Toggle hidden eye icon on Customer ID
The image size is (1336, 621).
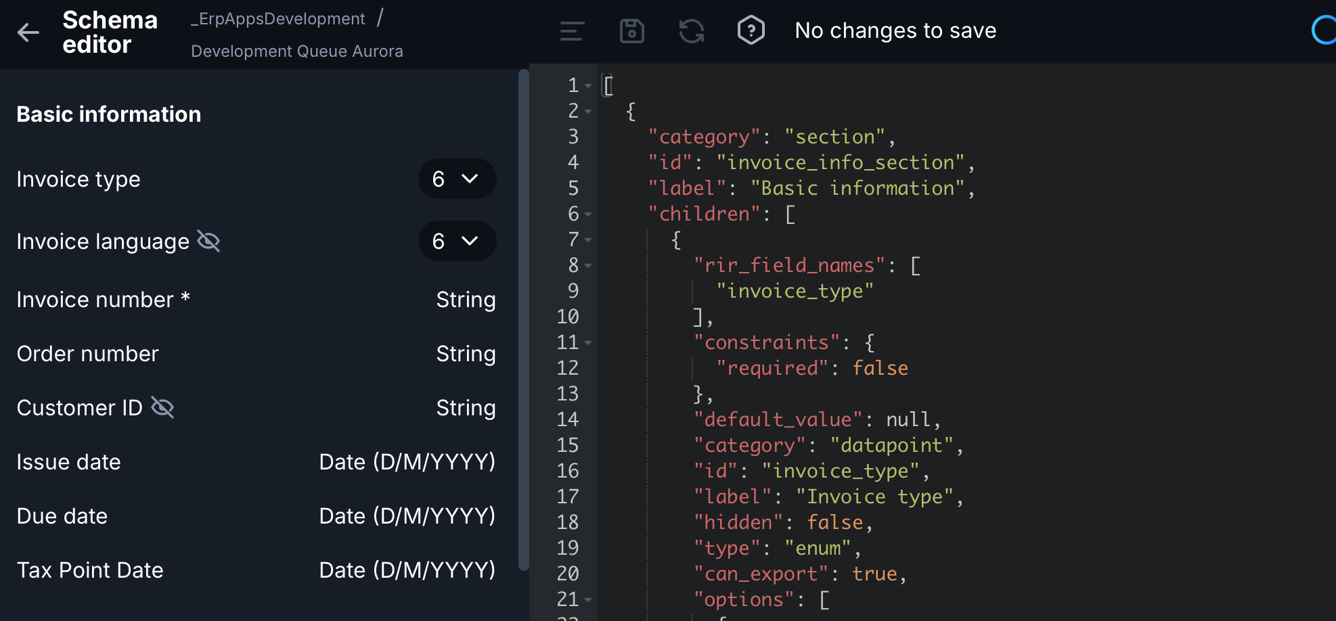162,407
